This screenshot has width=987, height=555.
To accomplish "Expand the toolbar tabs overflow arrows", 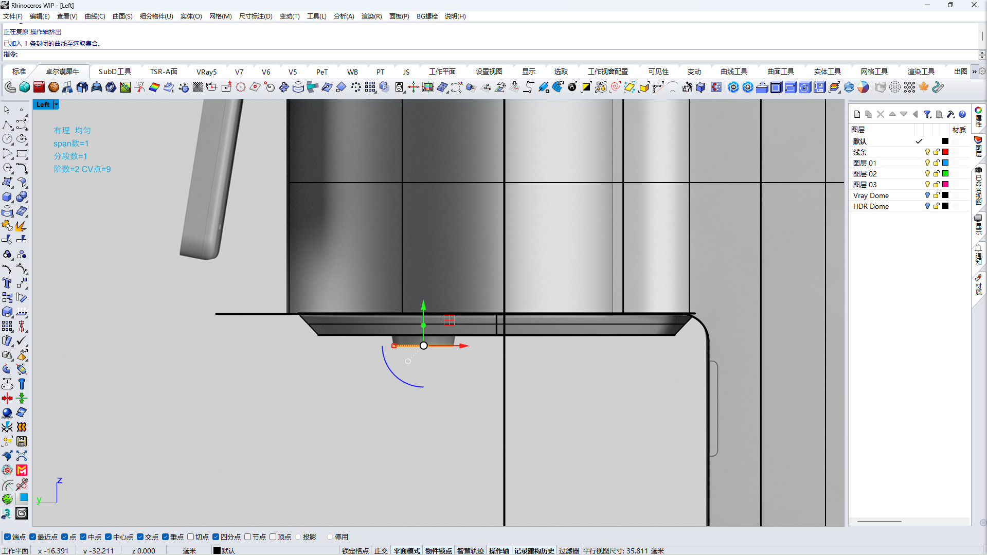I will (974, 71).
